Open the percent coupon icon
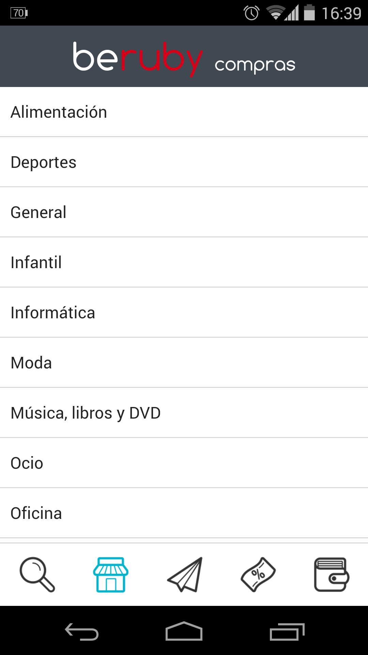 (258, 574)
